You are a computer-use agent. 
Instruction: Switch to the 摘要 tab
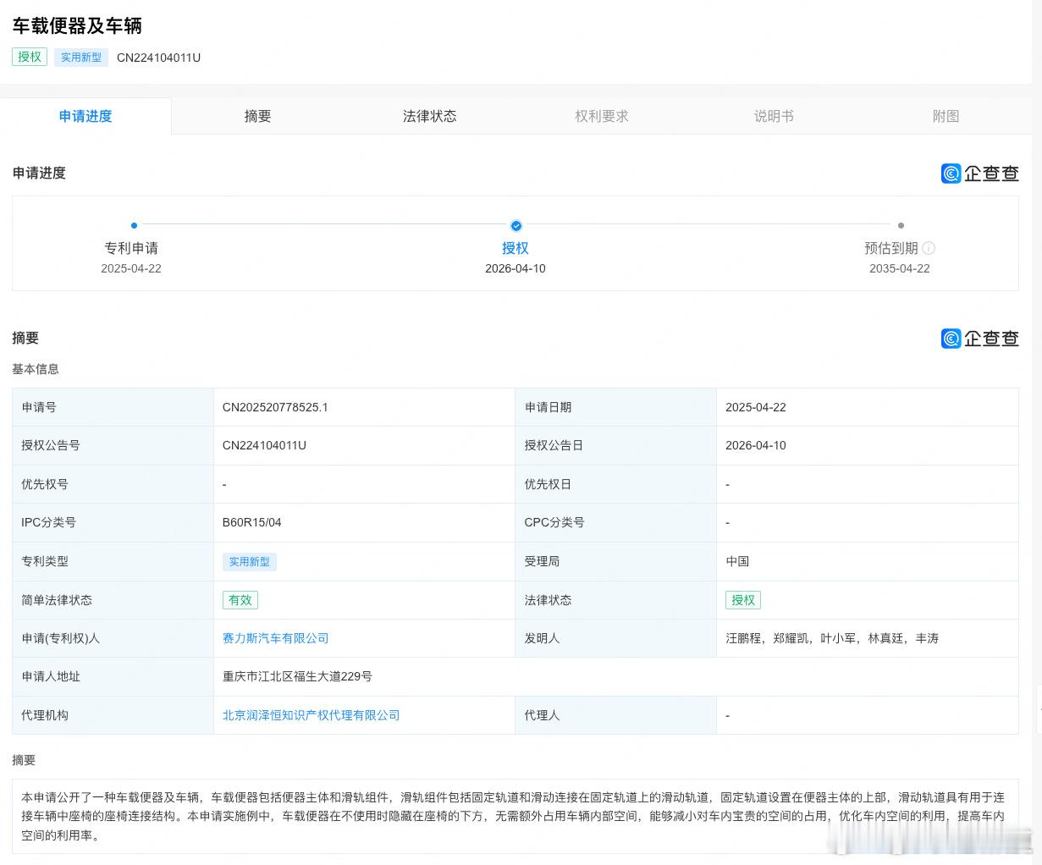click(257, 116)
